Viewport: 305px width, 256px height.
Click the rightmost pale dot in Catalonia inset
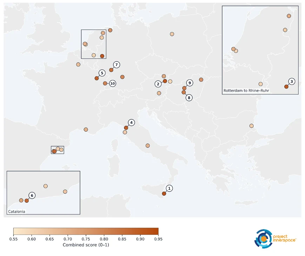65,192
